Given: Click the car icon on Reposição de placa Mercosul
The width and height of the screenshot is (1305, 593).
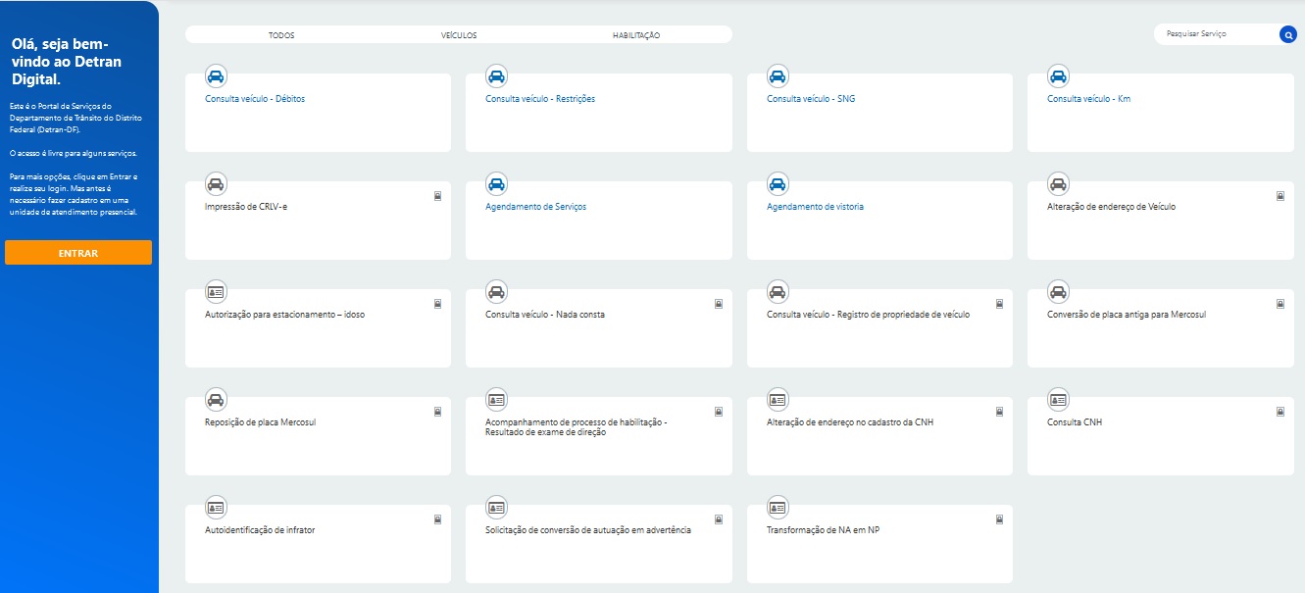Looking at the screenshot, I should (x=216, y=400).
